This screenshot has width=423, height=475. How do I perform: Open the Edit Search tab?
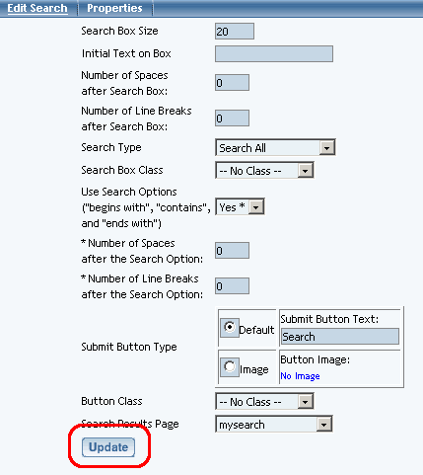click(x=37, y=8)
